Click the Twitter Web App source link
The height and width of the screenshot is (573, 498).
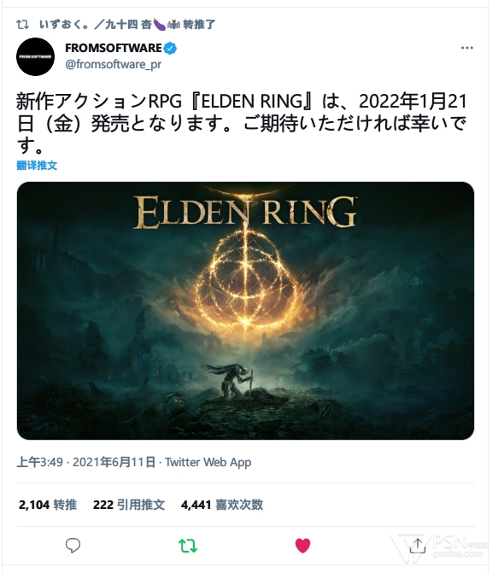pyautogui.click(x=208, y=462)
